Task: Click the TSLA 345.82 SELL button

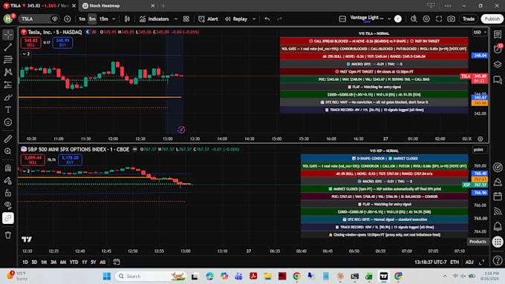Action: [31, 43]
